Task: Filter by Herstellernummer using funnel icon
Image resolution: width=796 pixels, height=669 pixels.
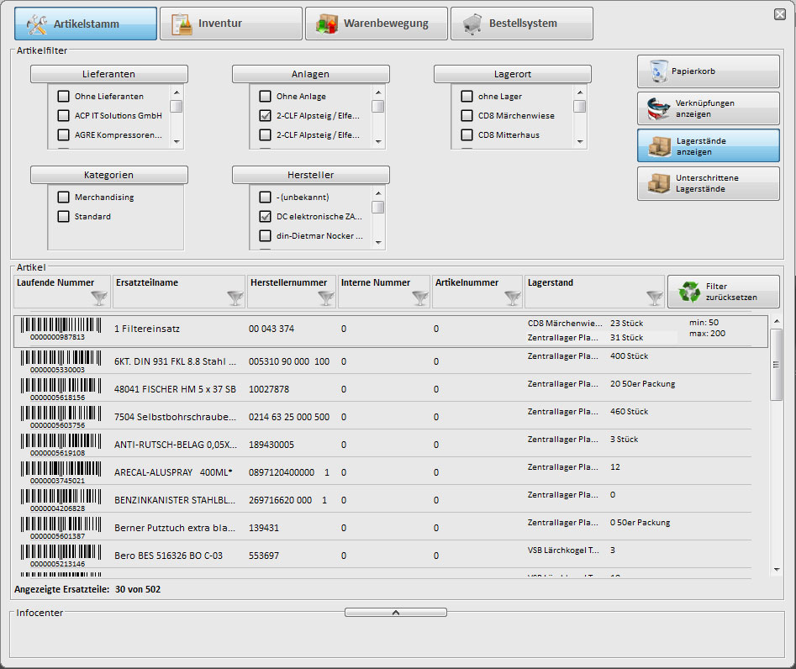Action: coord(326,298)
